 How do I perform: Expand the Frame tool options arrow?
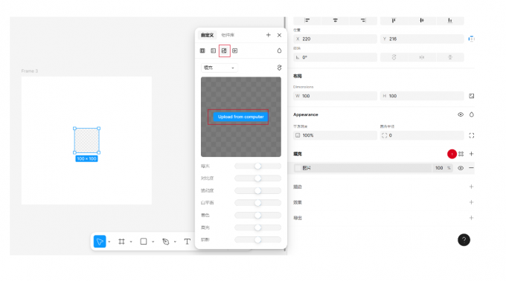tap(131, 242)
